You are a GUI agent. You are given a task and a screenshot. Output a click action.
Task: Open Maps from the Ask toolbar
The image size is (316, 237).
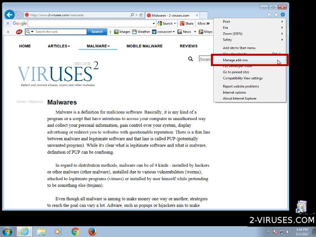205,32
